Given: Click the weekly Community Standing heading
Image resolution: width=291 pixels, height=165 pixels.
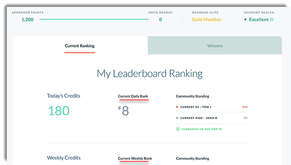Looking at the screenshot, I should (192, 159).
